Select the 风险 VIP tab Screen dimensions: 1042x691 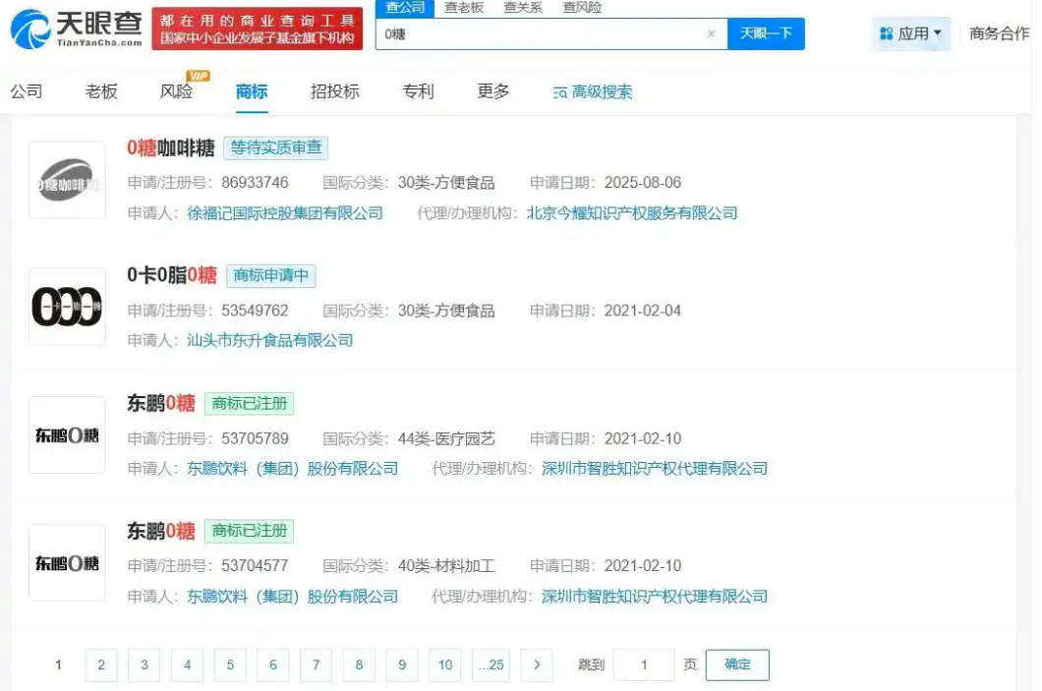pos(177,91)
